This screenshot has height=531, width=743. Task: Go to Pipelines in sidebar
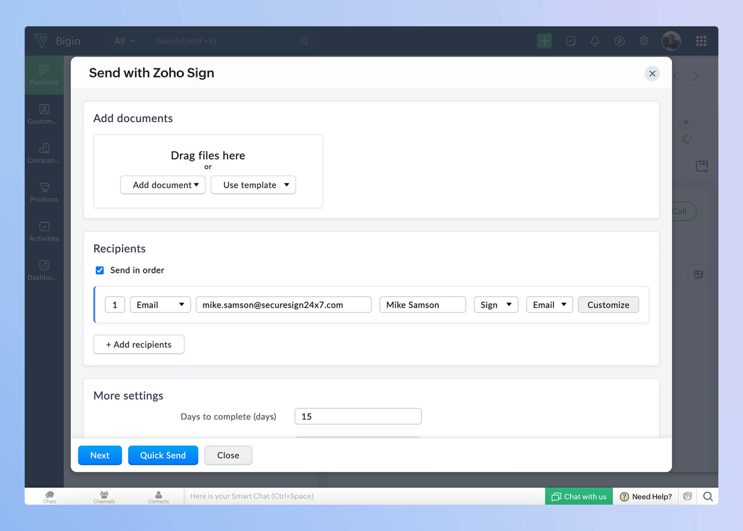[x=44, y=75]
